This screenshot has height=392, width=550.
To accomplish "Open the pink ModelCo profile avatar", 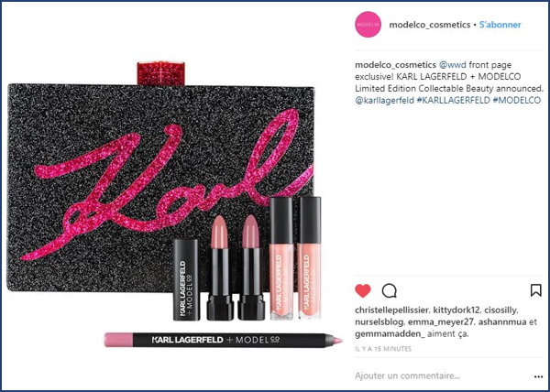I will click(x=368, y=24).
